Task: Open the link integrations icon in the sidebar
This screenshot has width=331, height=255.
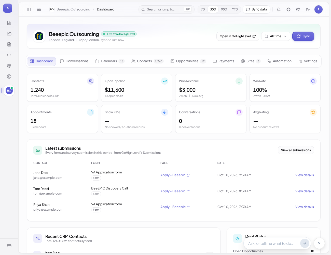Action: pos(9,55)
